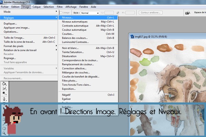Open the Affichage menu
The height and width of the screenshot is (137, 206).
(x=71, y=7)
